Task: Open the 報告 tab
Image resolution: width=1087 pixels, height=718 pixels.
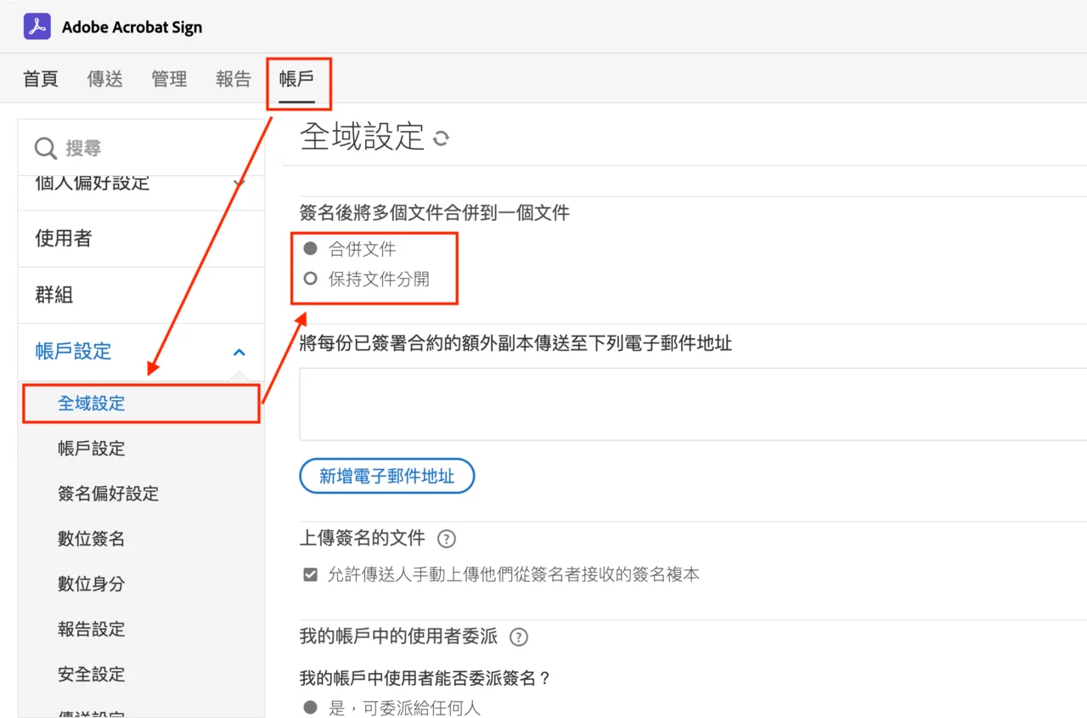Action: coord(234,79)
